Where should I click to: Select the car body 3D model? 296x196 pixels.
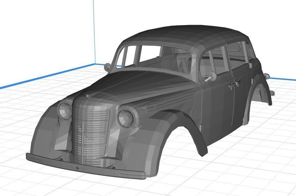coord(149,102)
